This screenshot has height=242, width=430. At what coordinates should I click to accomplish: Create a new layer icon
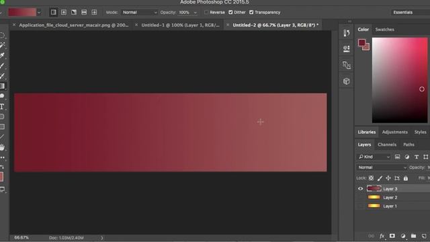coord(424,236)
